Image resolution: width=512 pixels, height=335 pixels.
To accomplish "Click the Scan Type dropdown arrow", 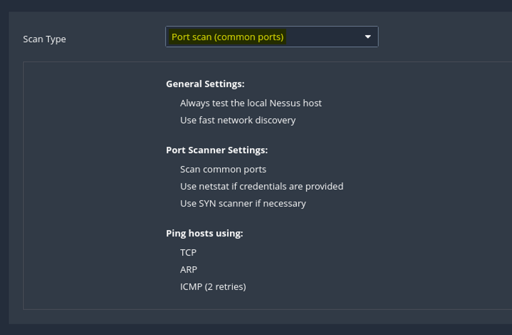I will pos(367,37).
